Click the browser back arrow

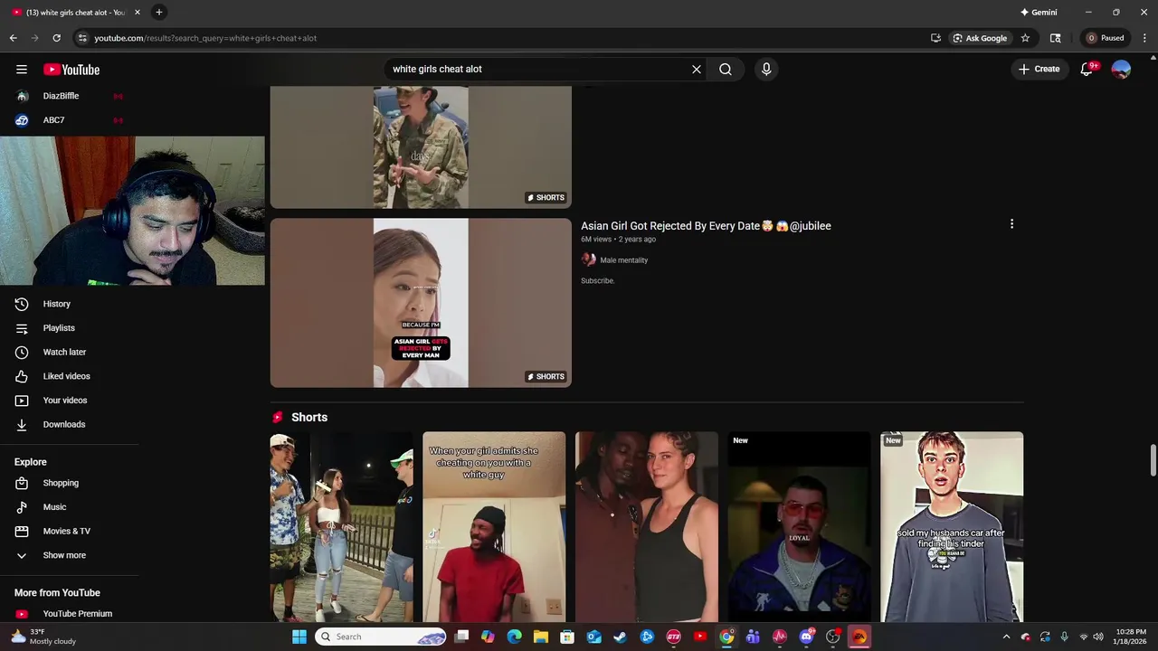coord(13,38)
